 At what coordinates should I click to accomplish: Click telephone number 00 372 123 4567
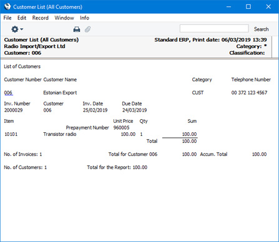point(249,93)
